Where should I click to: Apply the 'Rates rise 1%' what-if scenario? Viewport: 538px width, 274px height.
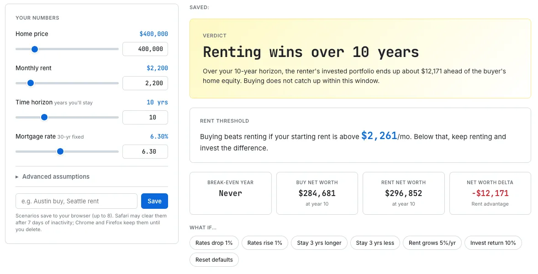[265, 243]
